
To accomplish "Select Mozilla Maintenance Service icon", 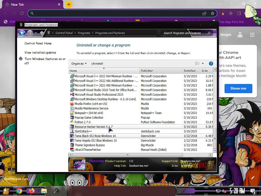I will point(72,108).
